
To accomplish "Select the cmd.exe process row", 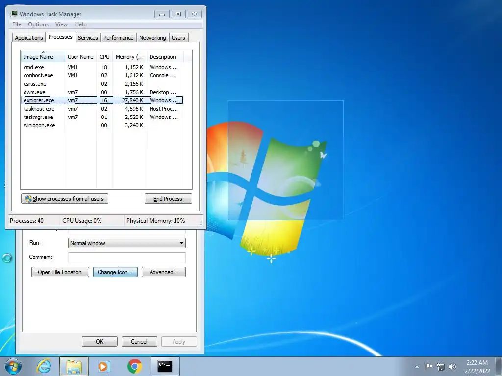I will [102, 67].
